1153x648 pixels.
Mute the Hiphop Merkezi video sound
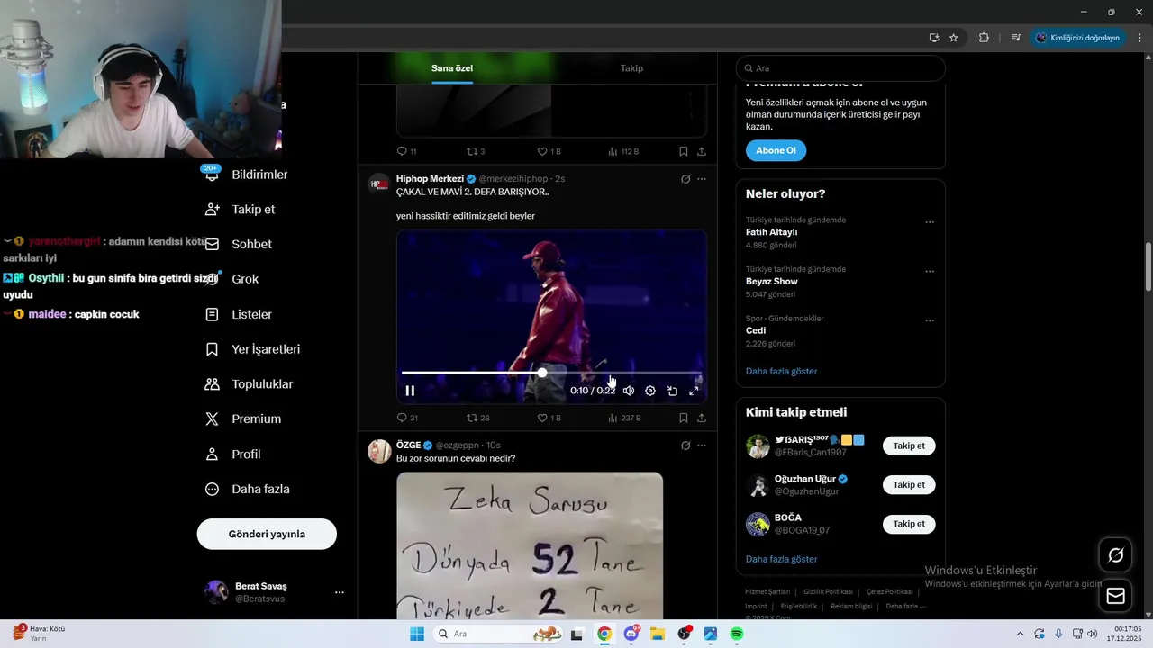pyautogui.click(x=629, y=391)
